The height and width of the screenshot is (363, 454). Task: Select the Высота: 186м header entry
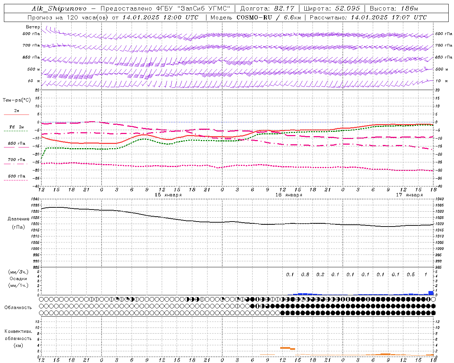click(x=394, y=9)
